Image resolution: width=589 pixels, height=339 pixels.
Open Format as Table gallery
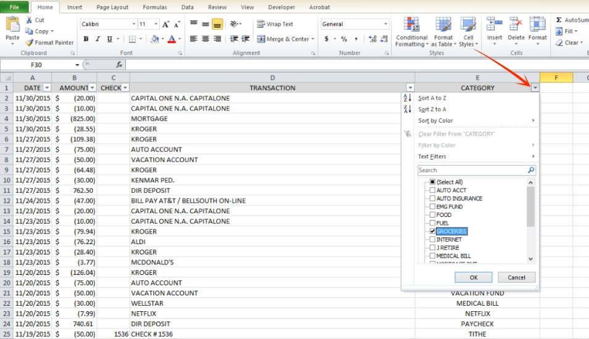click(x=444, y=32)
